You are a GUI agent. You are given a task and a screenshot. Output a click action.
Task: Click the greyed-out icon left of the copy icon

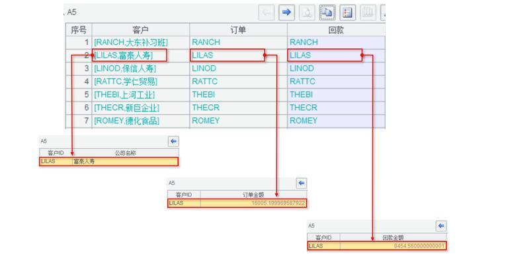coord(307,13)
